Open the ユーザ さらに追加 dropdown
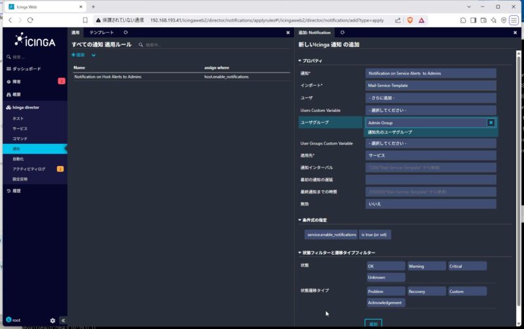Screen dimensions: 524x329 pyautogui.click(x=430, y=97)
